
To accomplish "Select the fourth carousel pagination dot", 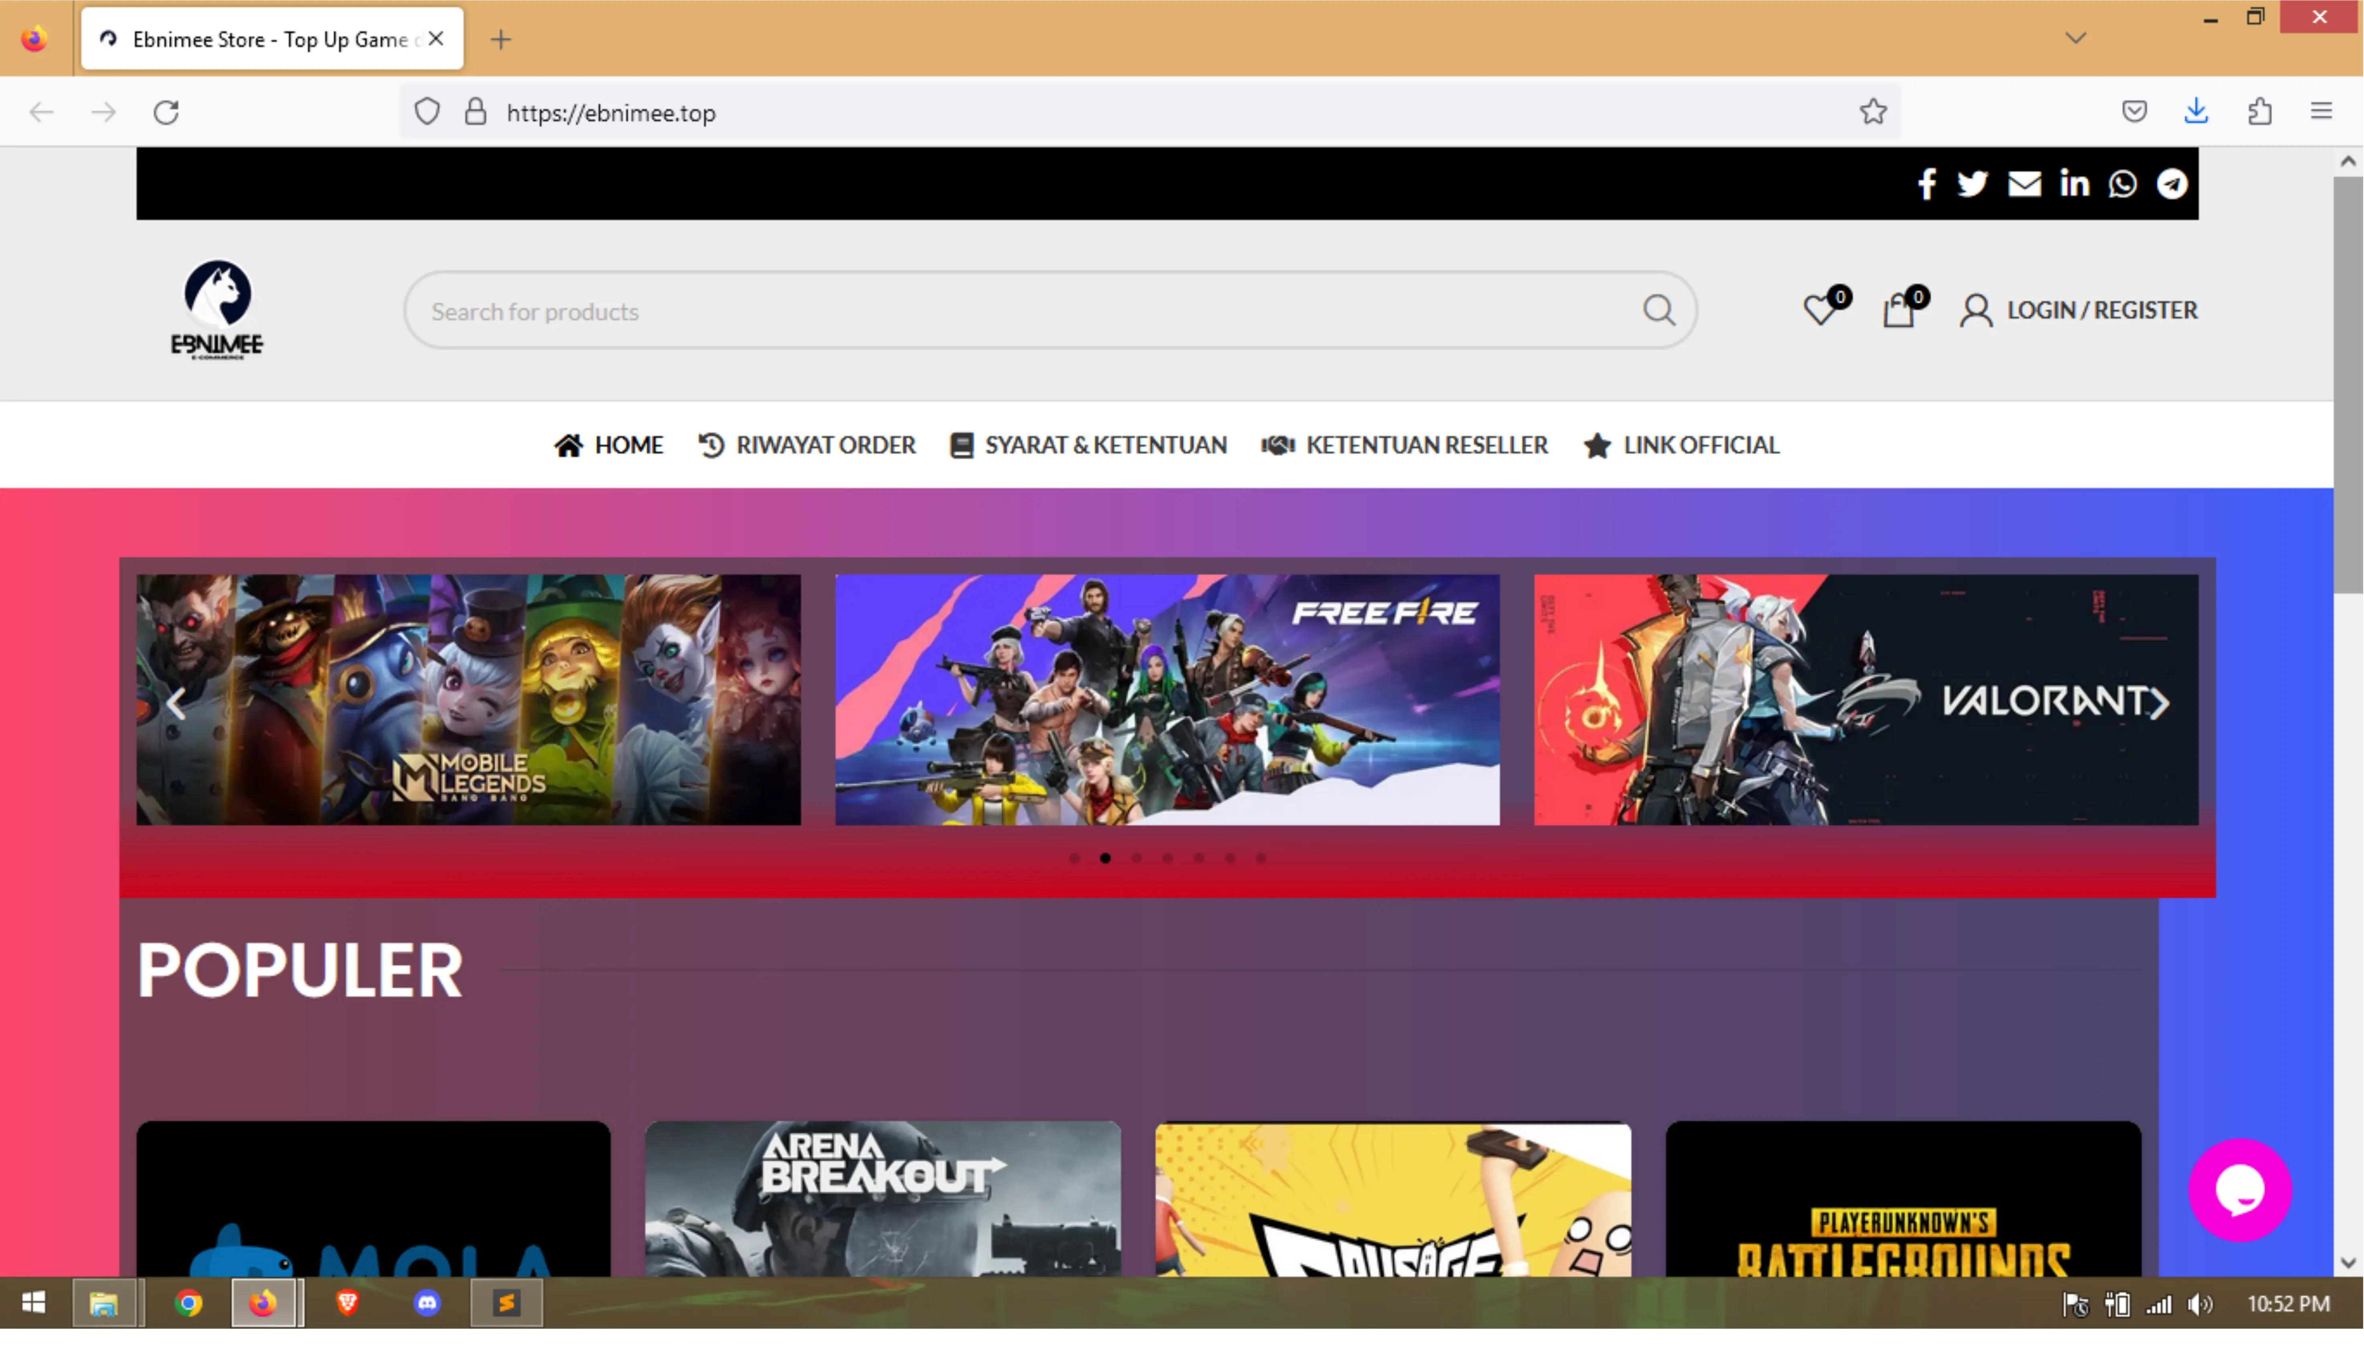I will 1168,859.
